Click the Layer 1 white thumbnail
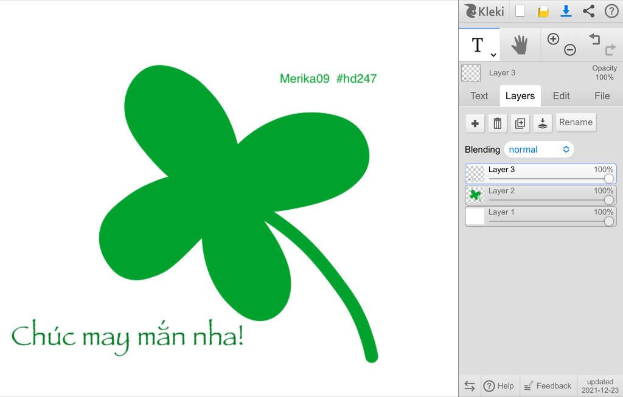Viewport: 623px width, 397px height. click(475, 217)
